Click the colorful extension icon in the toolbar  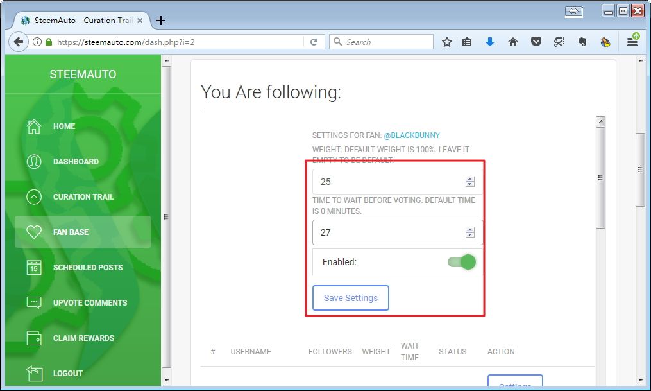(x=605, y=42)
